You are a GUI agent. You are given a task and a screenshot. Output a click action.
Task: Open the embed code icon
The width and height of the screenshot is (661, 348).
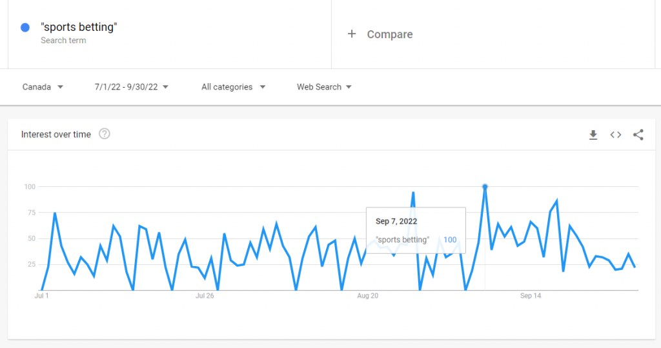point(615,135)
